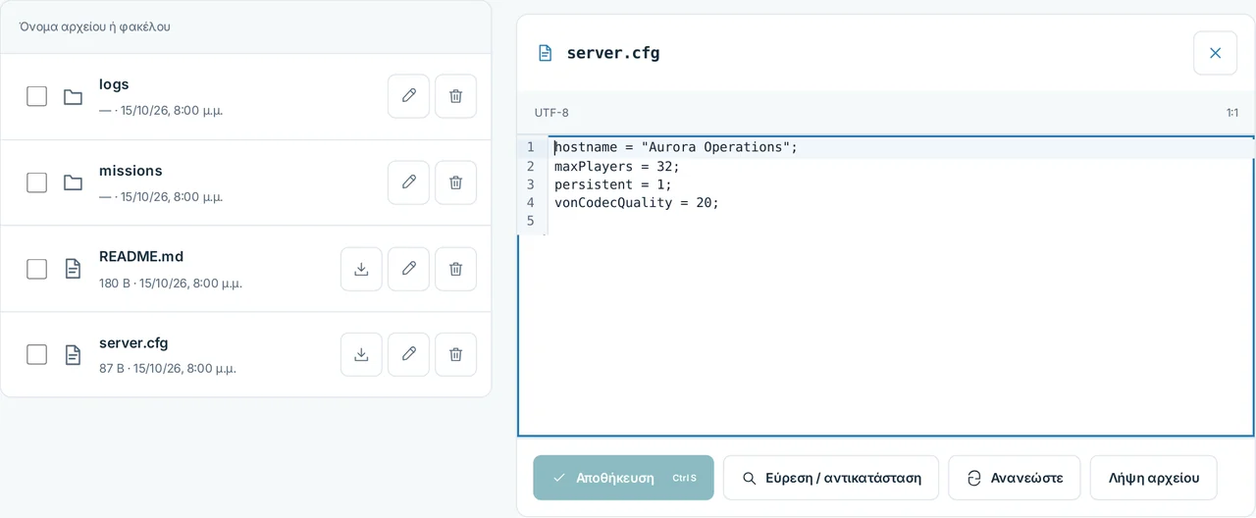Click file icon beside editor title server.cfg
This screenshot has width=1256, height=518.
(x=546, y=53)
